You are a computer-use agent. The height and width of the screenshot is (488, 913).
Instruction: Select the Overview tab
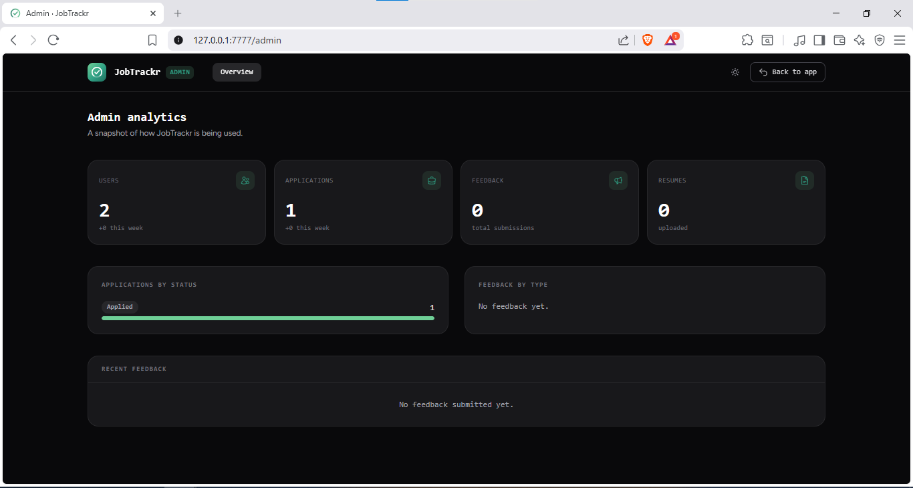coord(237,72)
